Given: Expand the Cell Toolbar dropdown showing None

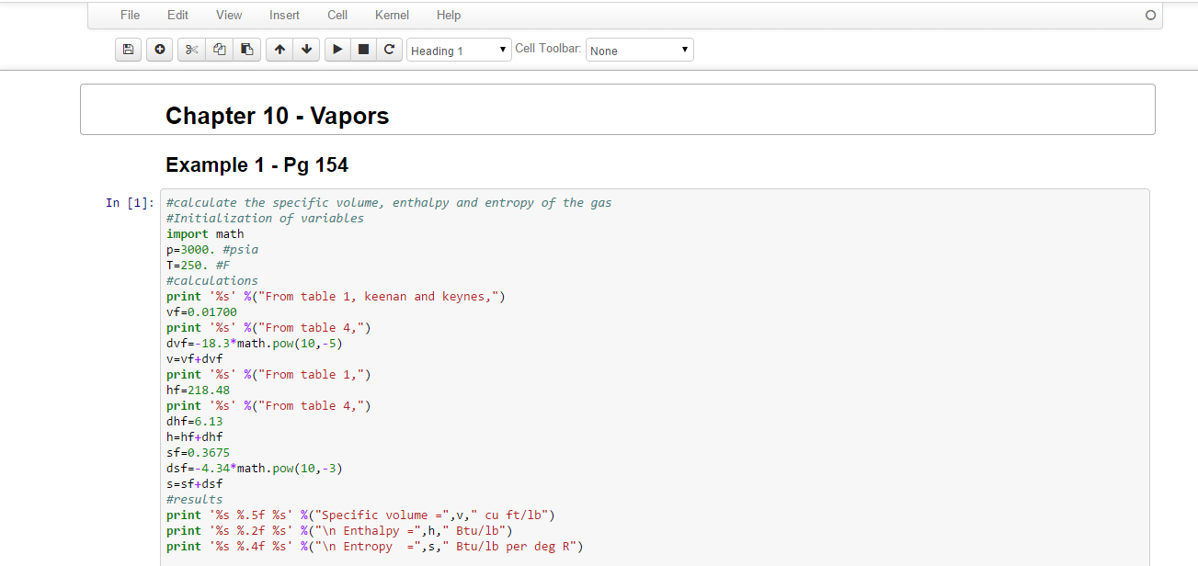Looking at the screenshot, I should [639, 51].
